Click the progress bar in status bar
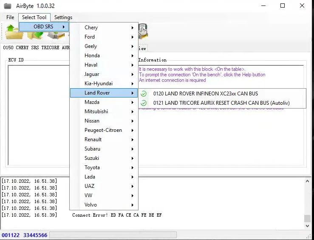 pyautogui.click(x=113, y=235)
